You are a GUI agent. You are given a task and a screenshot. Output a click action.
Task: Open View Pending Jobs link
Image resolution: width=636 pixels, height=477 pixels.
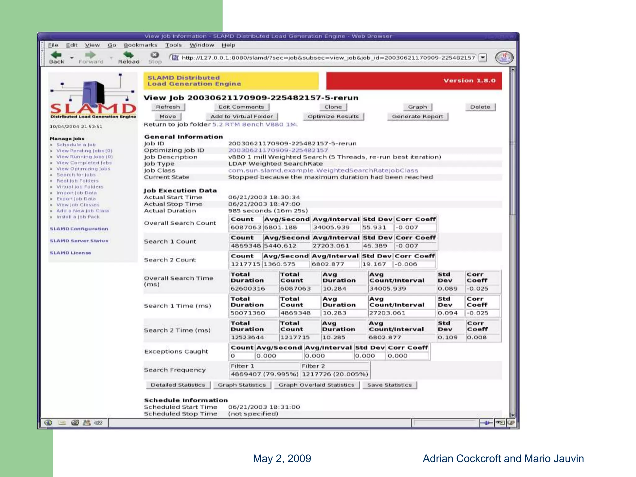tap(84, 151)
